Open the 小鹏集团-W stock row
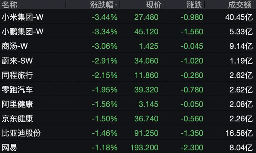This screenshot has width=256, height=153. tap(128, 31)
